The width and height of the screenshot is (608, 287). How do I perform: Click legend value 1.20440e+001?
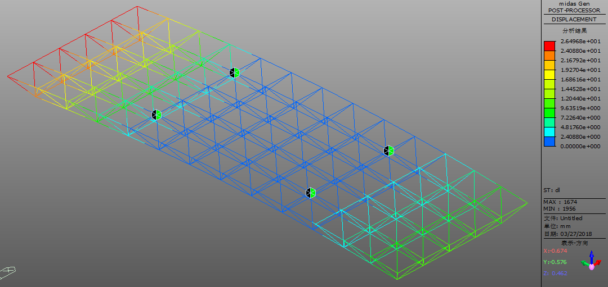pyautogui.click(x=579, y=99)
